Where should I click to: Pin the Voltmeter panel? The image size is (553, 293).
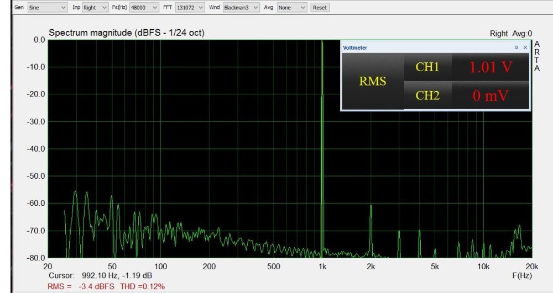[x=516, y=48]
